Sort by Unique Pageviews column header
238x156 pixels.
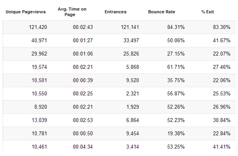pyautogui.click(x=26, y=12)
